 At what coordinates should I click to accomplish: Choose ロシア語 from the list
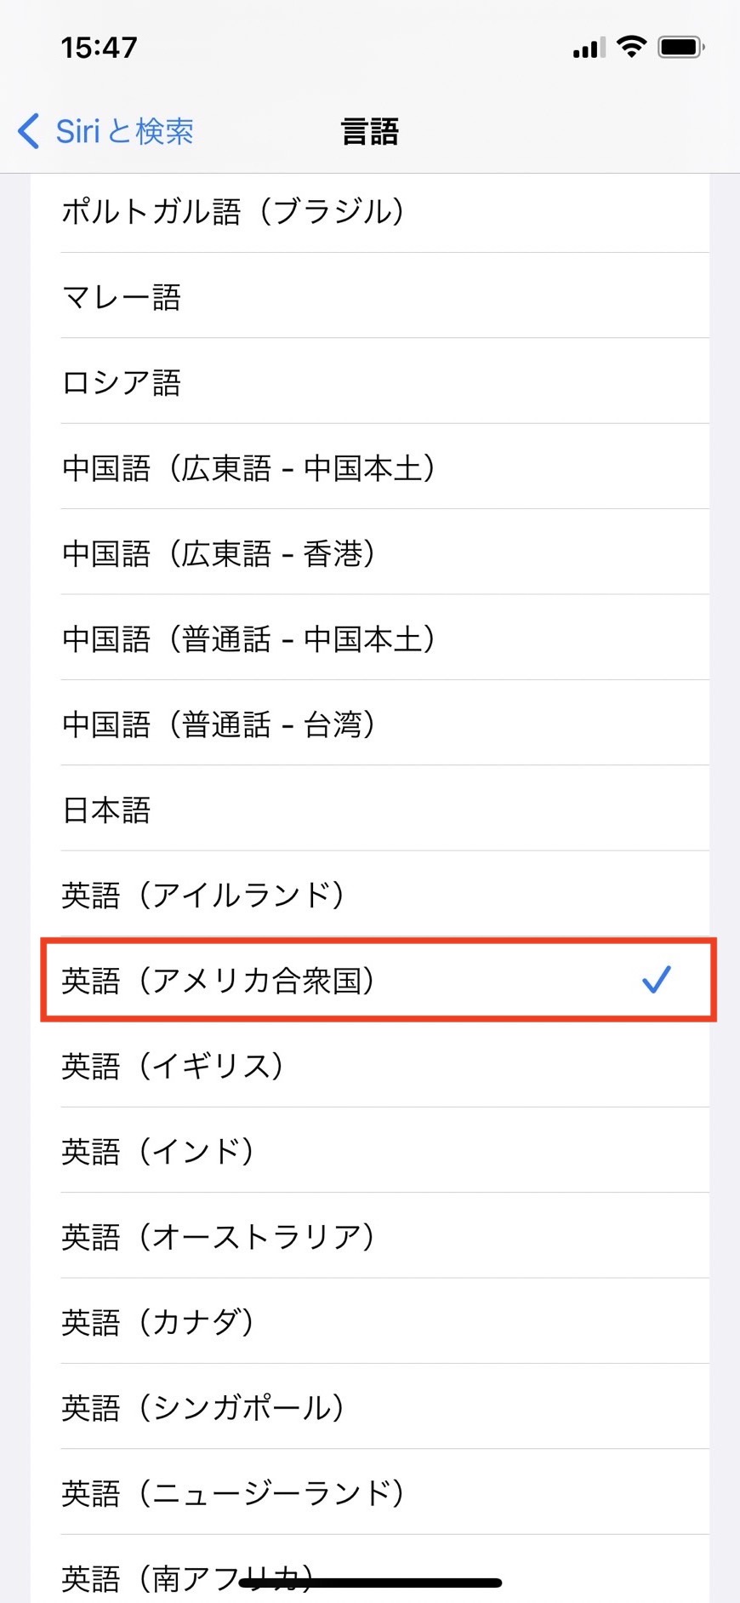click(x=122, y=382)
